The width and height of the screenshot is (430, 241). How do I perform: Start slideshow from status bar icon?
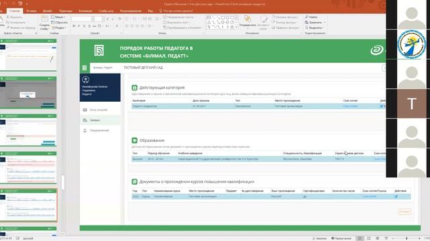coord(386,238)
